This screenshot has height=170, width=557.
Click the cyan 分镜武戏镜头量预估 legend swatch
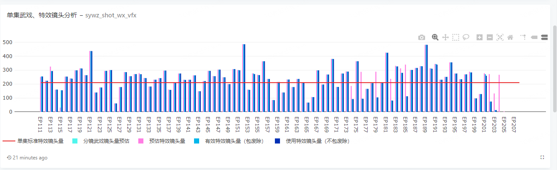click(75, 141)
